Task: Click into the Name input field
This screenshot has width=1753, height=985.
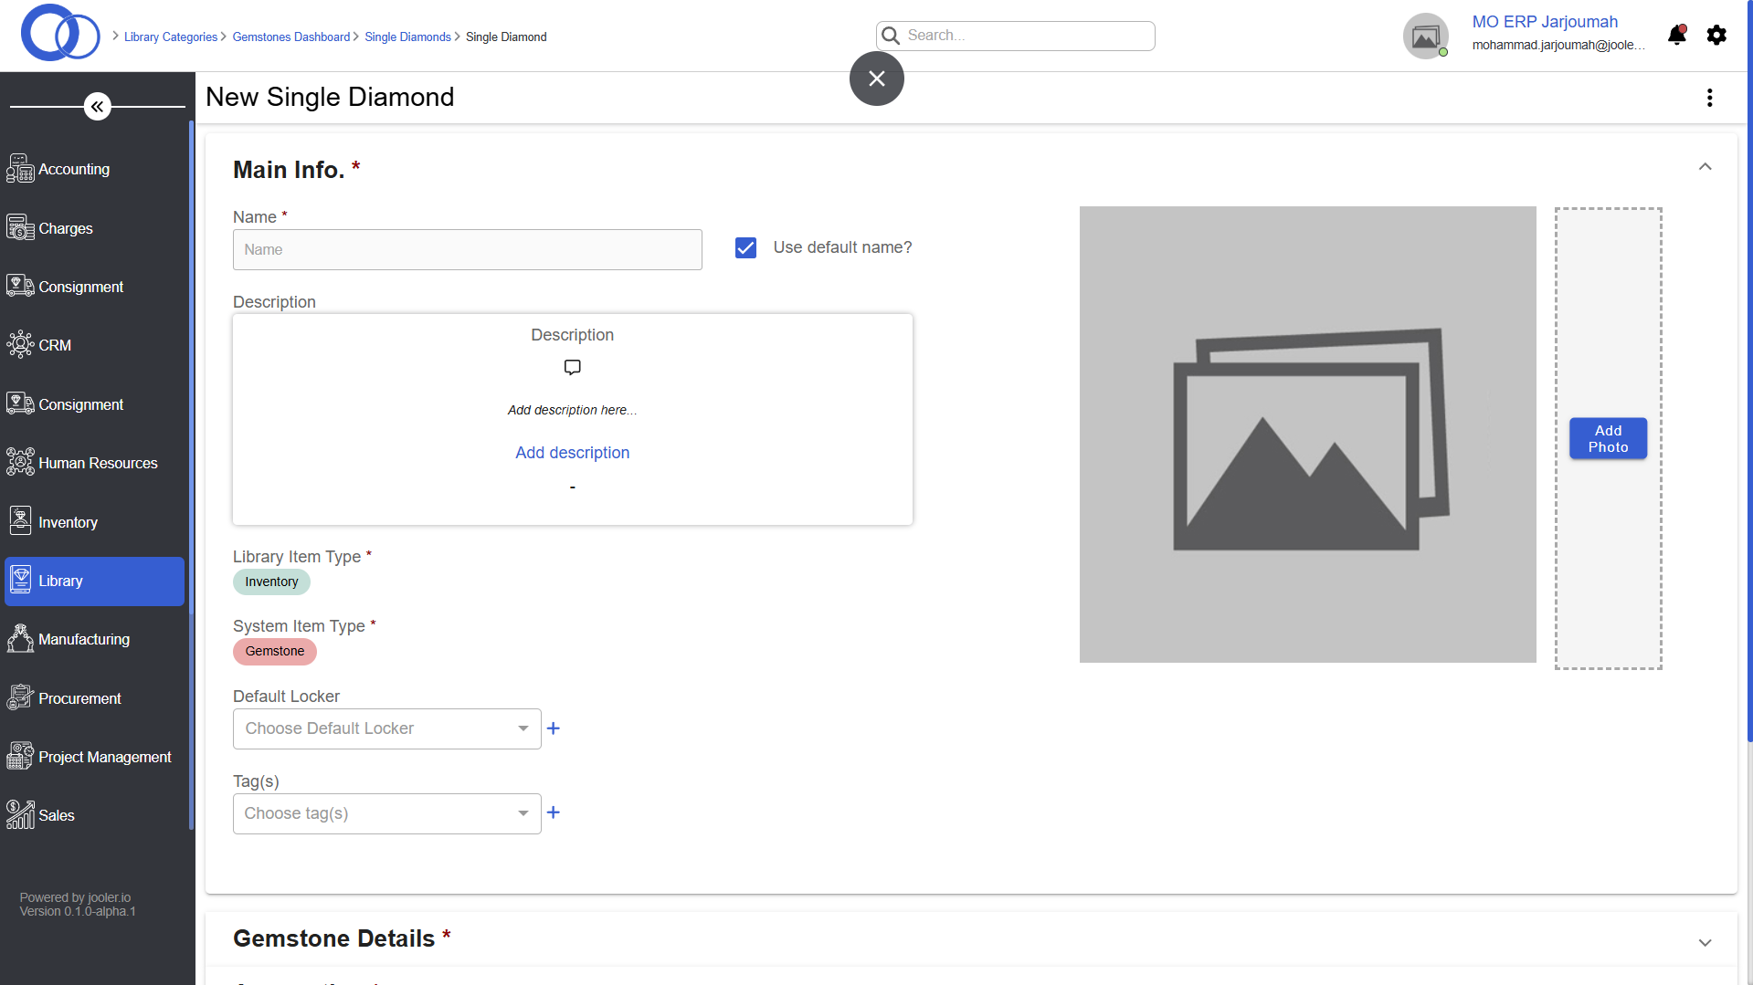Action: [x=467, y=250]
